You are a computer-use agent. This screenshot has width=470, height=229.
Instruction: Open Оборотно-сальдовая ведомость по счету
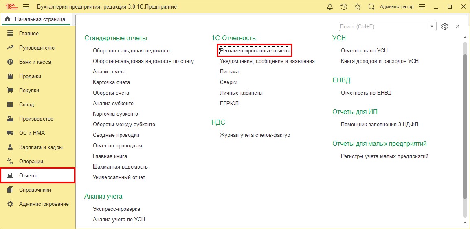[143, 61]
